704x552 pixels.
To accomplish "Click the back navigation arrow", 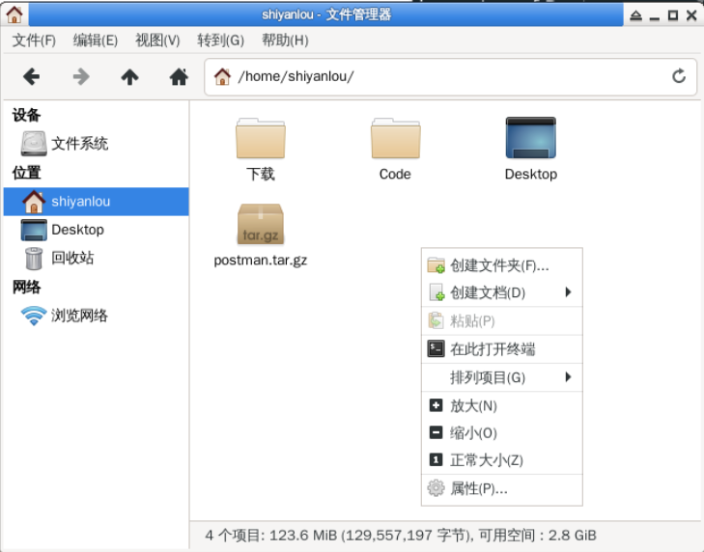I will pos(31,77).
